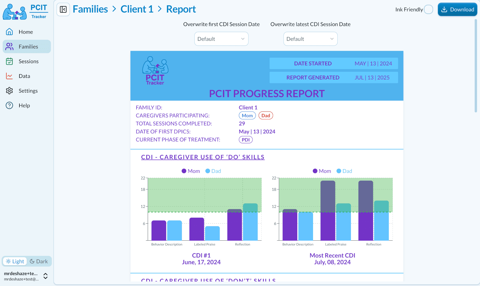Click the Data chart icon
The width and height of the screenshot is (480, 286).
(x=9, y=76)
